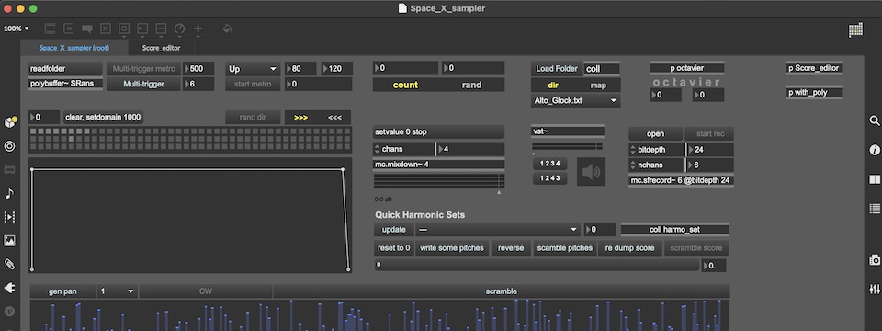Select the 'map' option
The height and width of the screenshot is (331, 882).
click(598, 86)
